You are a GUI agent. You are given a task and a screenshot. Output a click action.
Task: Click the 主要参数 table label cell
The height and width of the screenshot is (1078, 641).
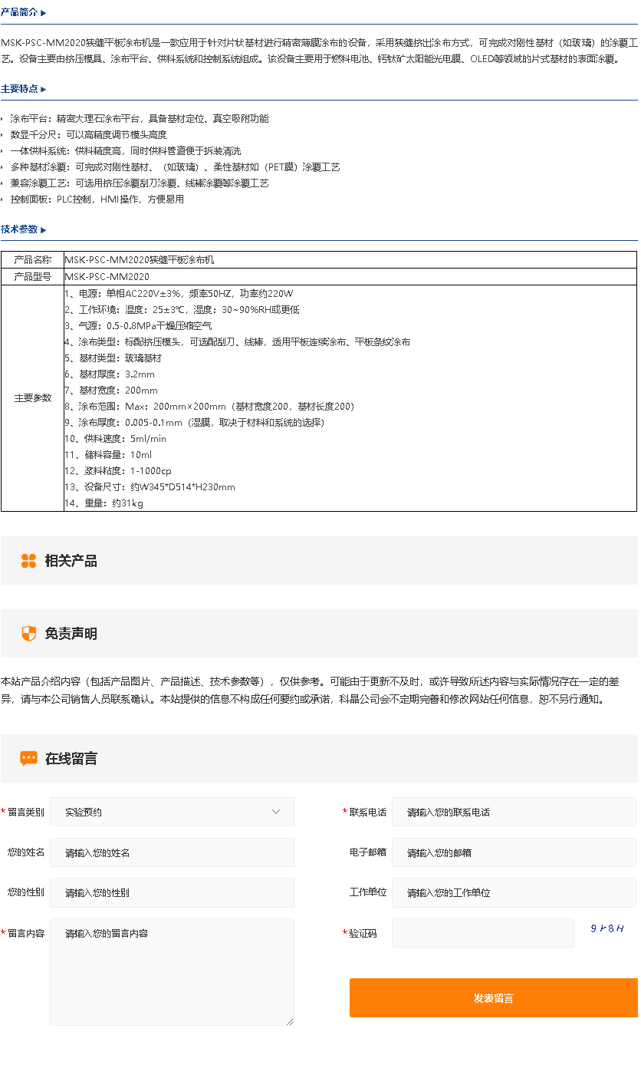[x=33, y=398]
